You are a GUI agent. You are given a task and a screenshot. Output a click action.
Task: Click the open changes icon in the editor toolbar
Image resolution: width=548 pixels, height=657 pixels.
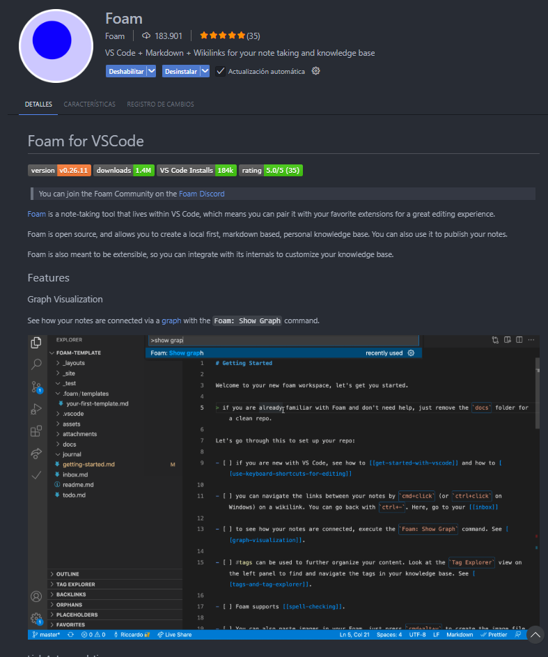click(495, 340)
